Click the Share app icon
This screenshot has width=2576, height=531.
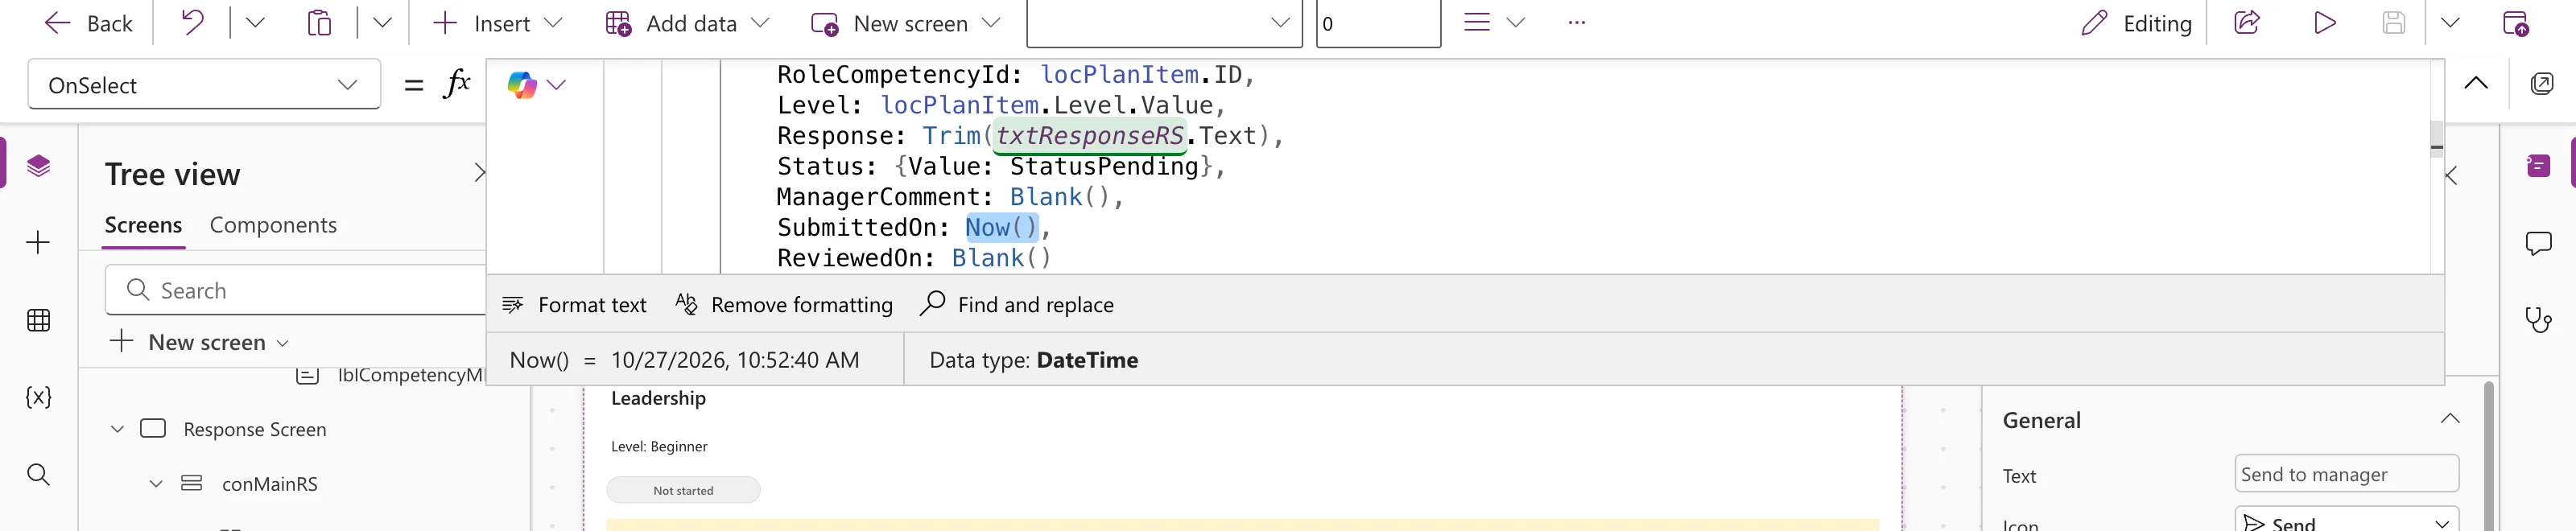2247,23
